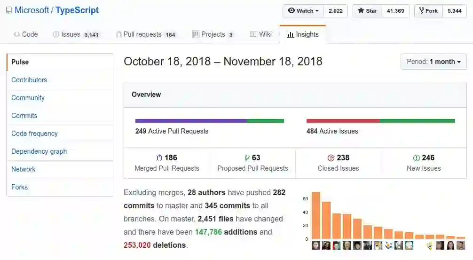Click the eye icon on Watch button

pyautogui.click(x=291, y=10)
